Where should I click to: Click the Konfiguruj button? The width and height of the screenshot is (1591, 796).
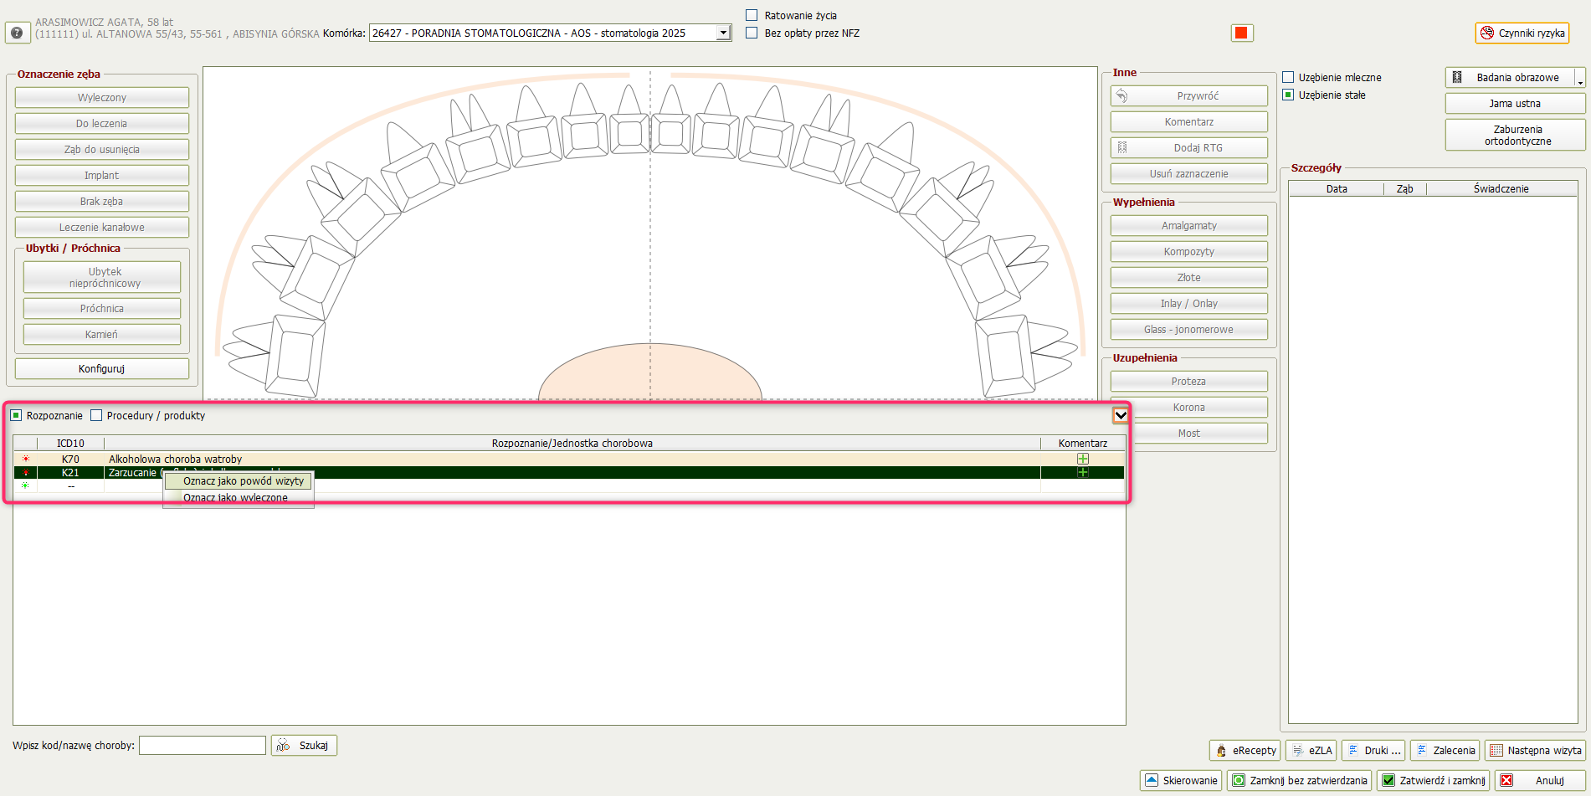click(101, 368)
